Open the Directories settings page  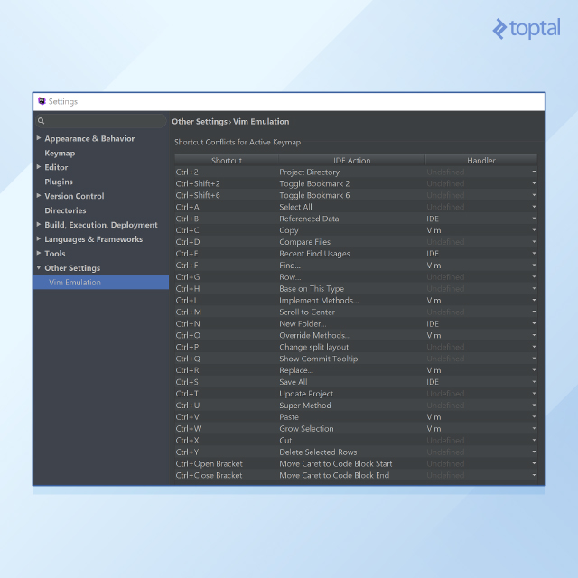(65, 210)
